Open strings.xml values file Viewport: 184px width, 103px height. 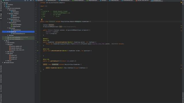pos(14,57)
